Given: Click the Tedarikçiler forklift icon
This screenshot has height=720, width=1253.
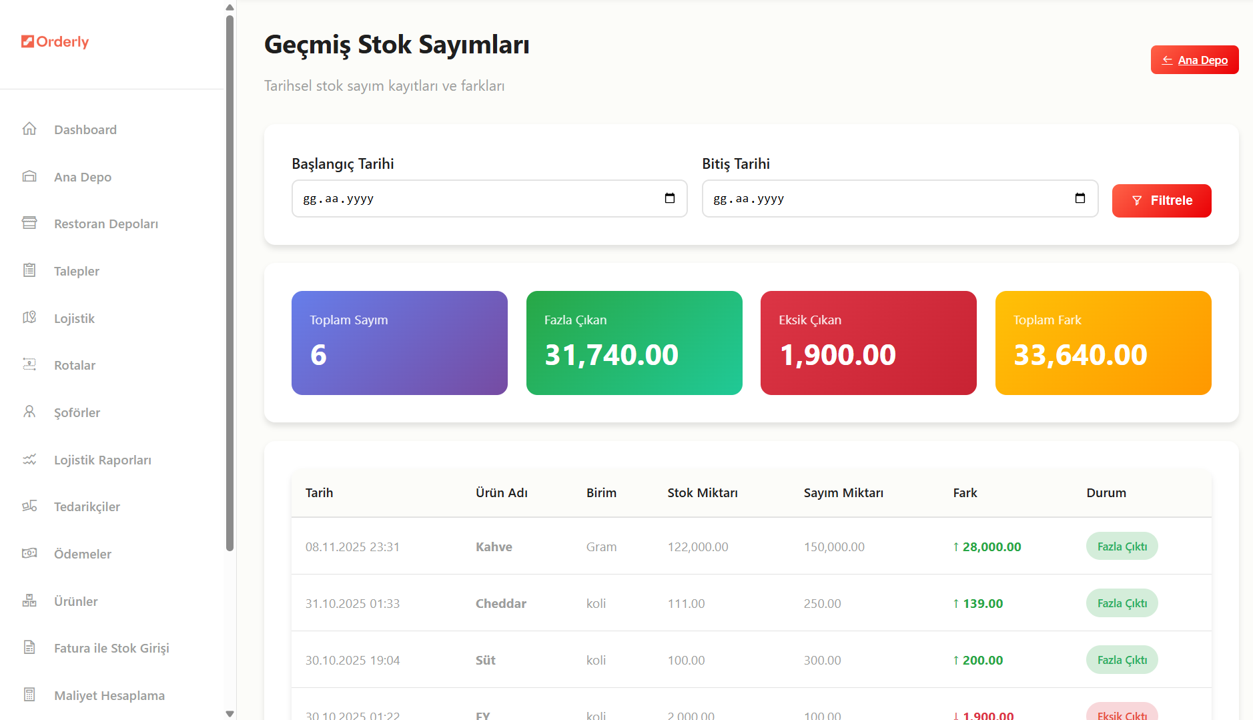Looking at the screenshot, I should (x=29, y=506).
